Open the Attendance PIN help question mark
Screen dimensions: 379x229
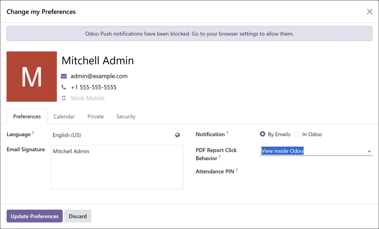(x=237, y=170)
